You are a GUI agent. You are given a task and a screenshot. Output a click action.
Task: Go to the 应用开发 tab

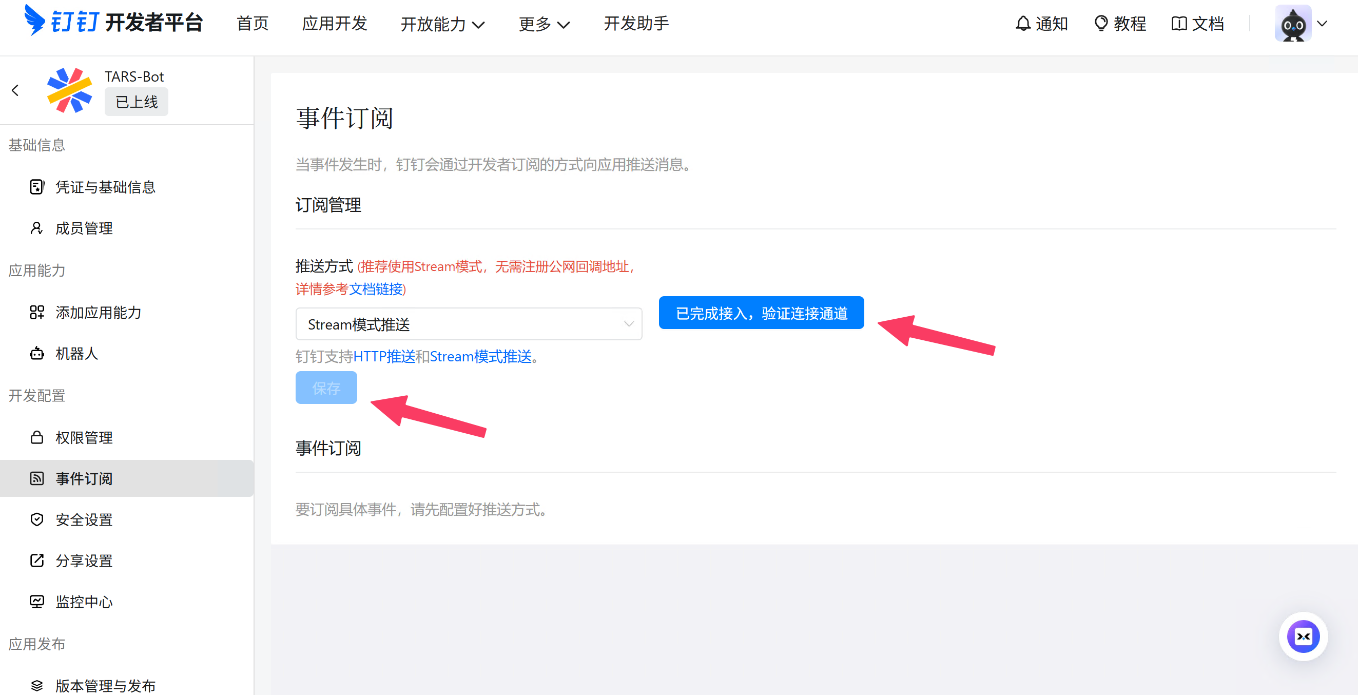[x=334, y=24]
